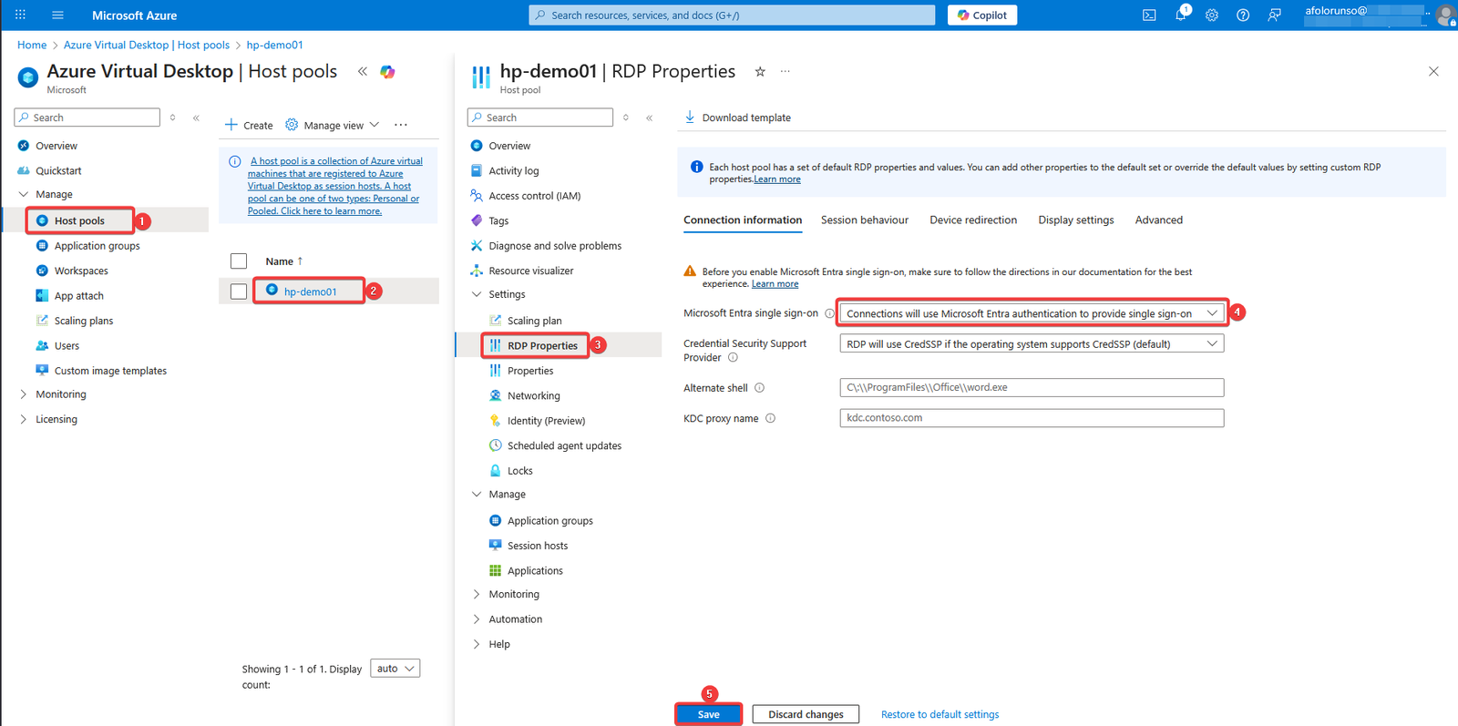Open Cloud Shell from the top bar

[1149, 15]
